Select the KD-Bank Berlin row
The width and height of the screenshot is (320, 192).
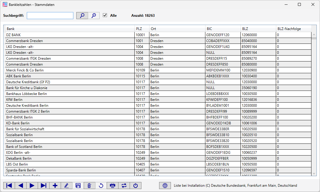click(x=158, y=123)
